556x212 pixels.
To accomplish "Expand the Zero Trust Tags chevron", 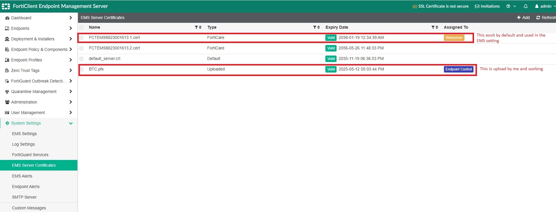I will tap(71, 70).
